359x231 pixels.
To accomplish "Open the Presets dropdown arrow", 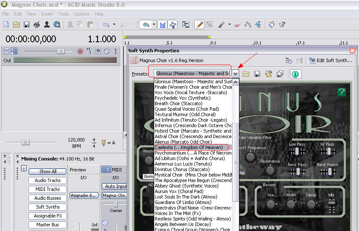I will (235, 74).
